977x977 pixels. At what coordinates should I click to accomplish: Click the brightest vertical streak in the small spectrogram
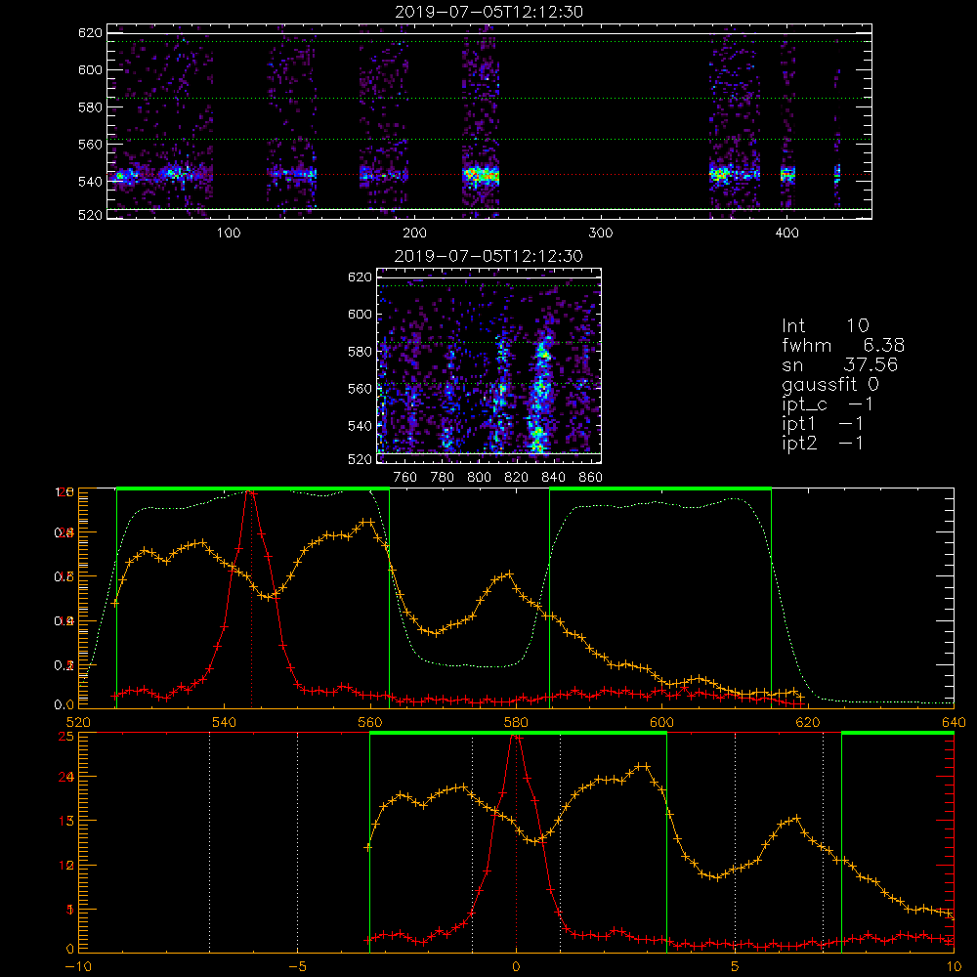tap(539, 394)
